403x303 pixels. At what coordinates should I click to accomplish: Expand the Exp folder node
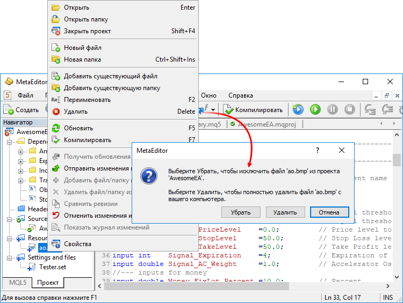[21, 161]
